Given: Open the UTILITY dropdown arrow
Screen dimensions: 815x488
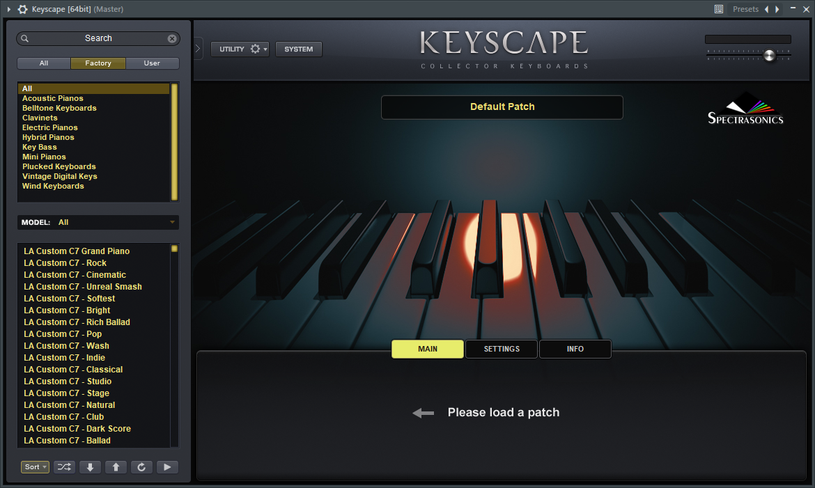Looking at the screenshot, I should pos(265,49).
